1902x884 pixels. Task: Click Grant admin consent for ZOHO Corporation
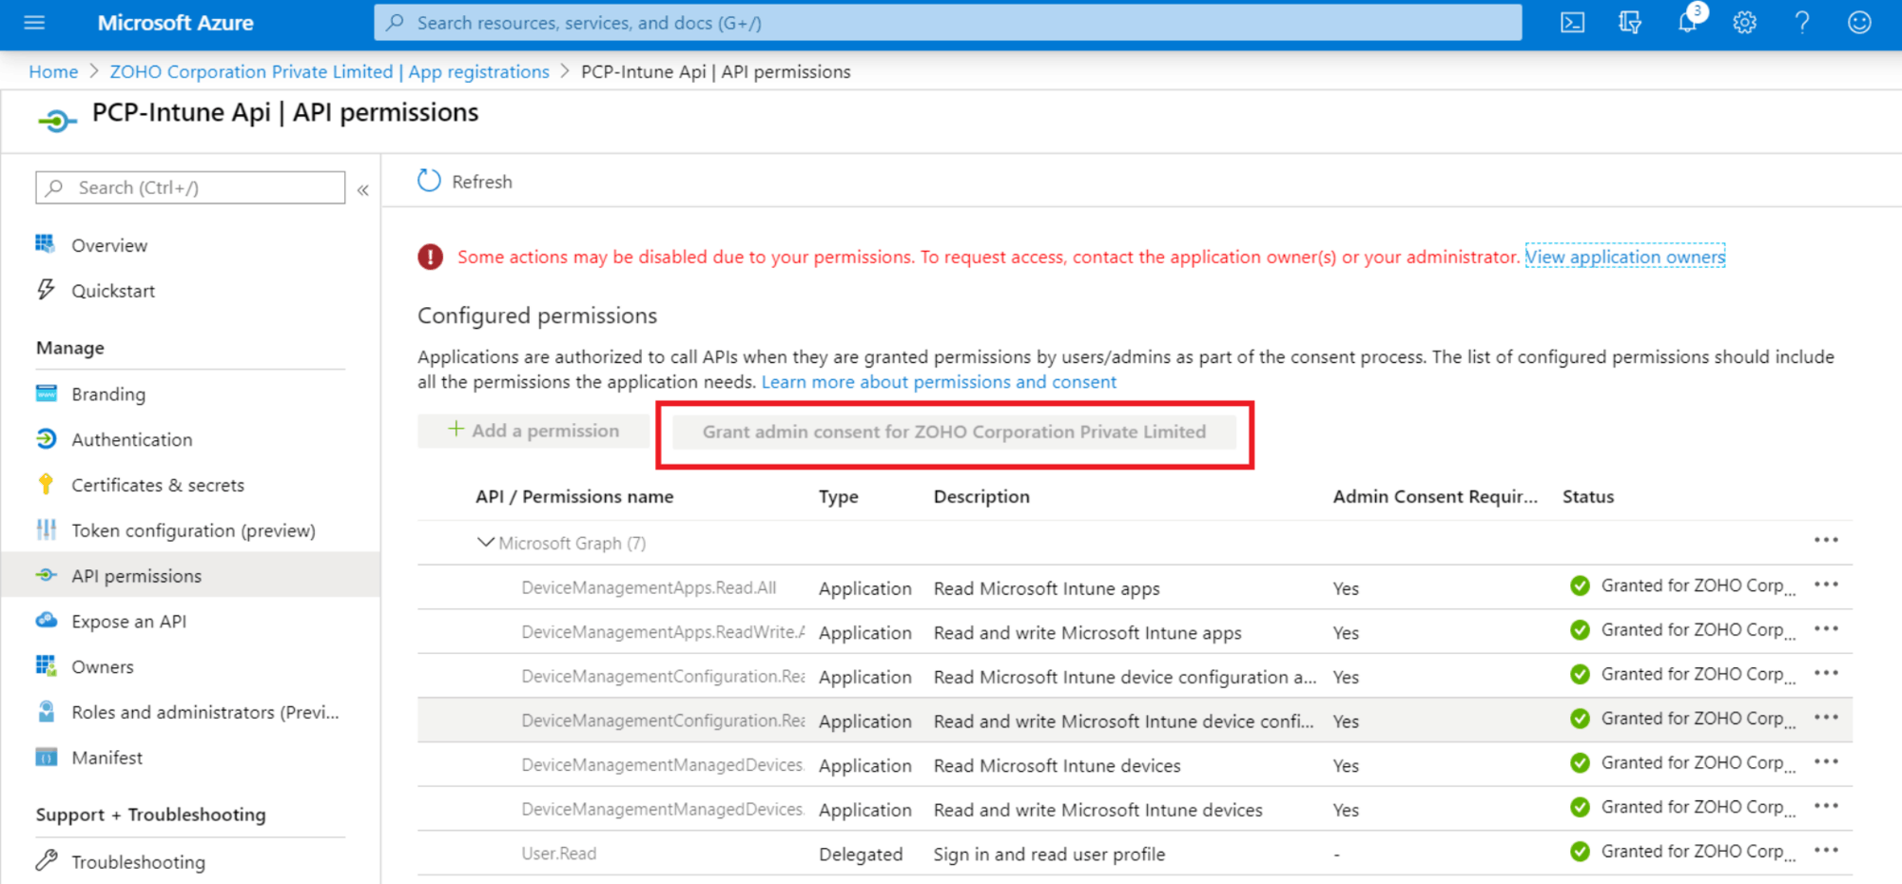tap(954, 432)
